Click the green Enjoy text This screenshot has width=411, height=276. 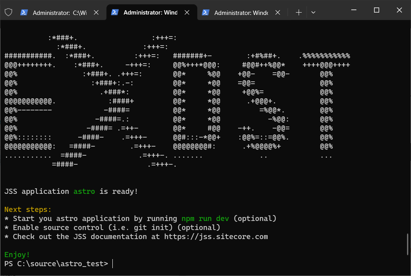pyautogui.click(x=17, y=254)
